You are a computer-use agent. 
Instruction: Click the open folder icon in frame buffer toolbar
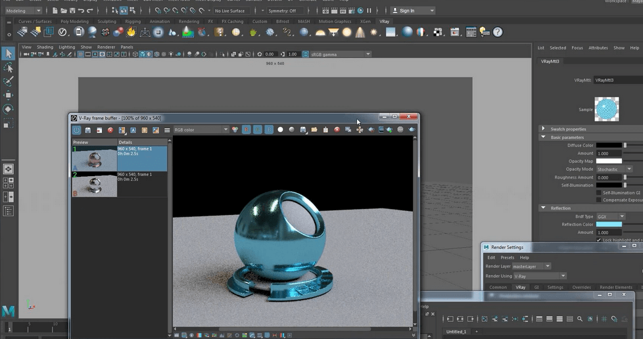coord(314,130)
